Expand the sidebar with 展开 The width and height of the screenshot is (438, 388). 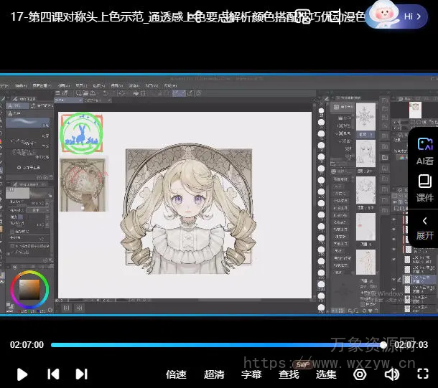point(424,227)
